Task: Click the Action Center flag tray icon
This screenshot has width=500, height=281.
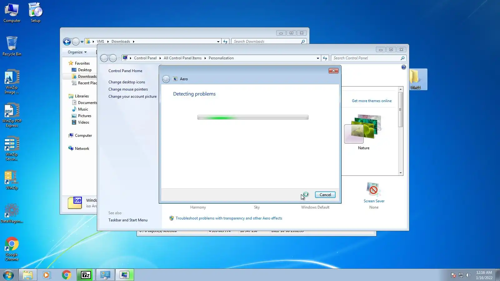Action: pos(453,275)
